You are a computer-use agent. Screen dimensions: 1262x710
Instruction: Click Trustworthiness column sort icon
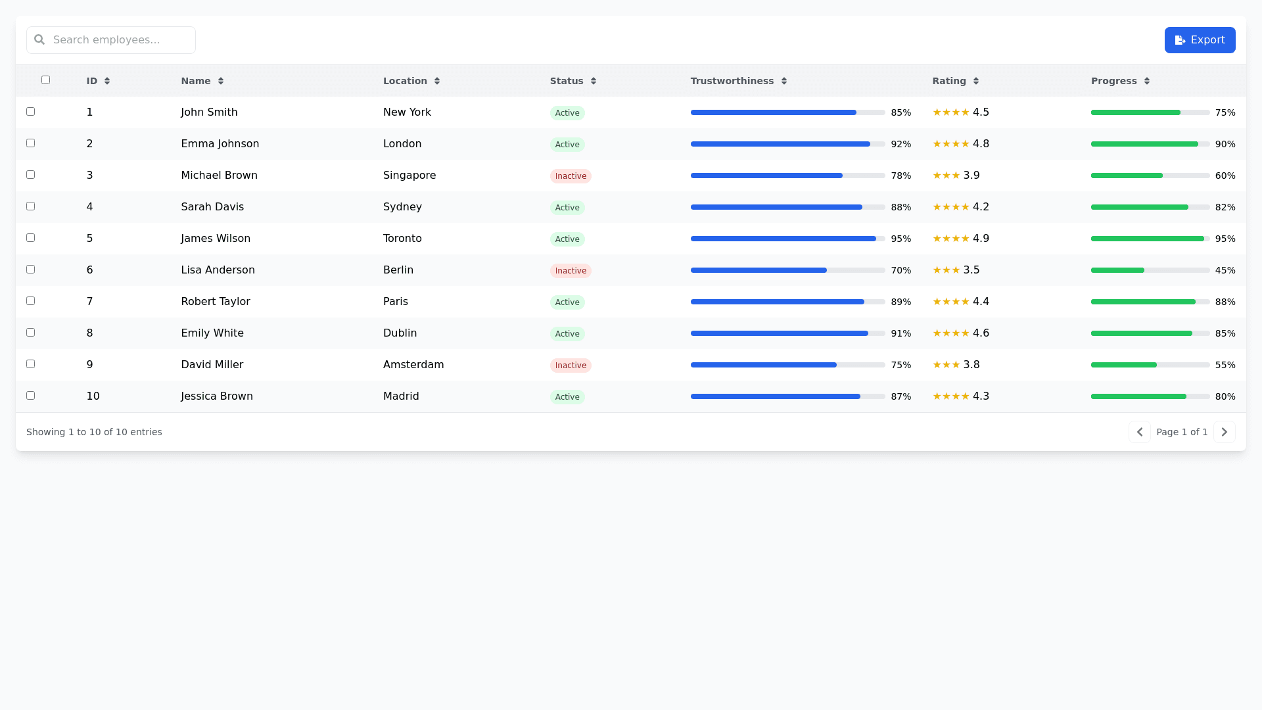(x=784, y=81)
